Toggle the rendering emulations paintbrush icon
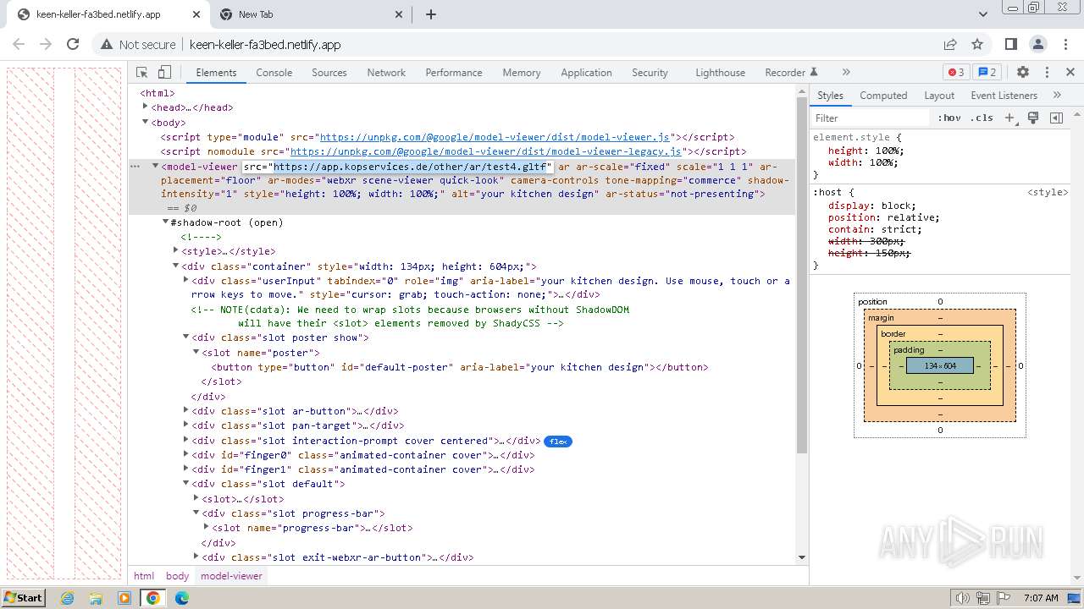The height and width of the screenshot is (609, 1084). (1033, 118)
